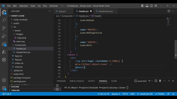Change Spaces: 4 indentation
177x99 pixels.
point(116,94)
